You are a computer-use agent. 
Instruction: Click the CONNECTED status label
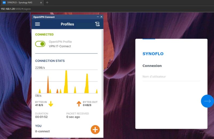click(44, 34)
